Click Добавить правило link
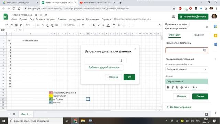The width and height of the screenshot is (220, 124). (179, 107)
